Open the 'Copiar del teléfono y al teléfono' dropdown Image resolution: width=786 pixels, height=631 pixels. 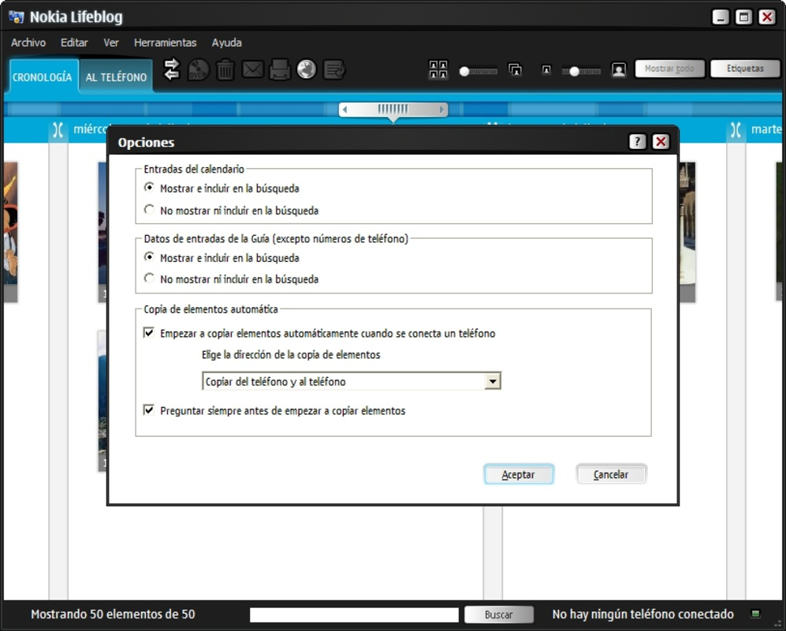[x=352, y=381]
